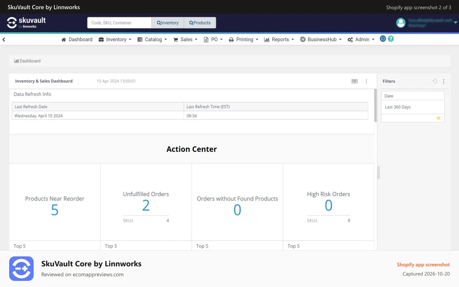Open the help question mark icon
Screen dimensions: 459x287
(x=391, y=39)
